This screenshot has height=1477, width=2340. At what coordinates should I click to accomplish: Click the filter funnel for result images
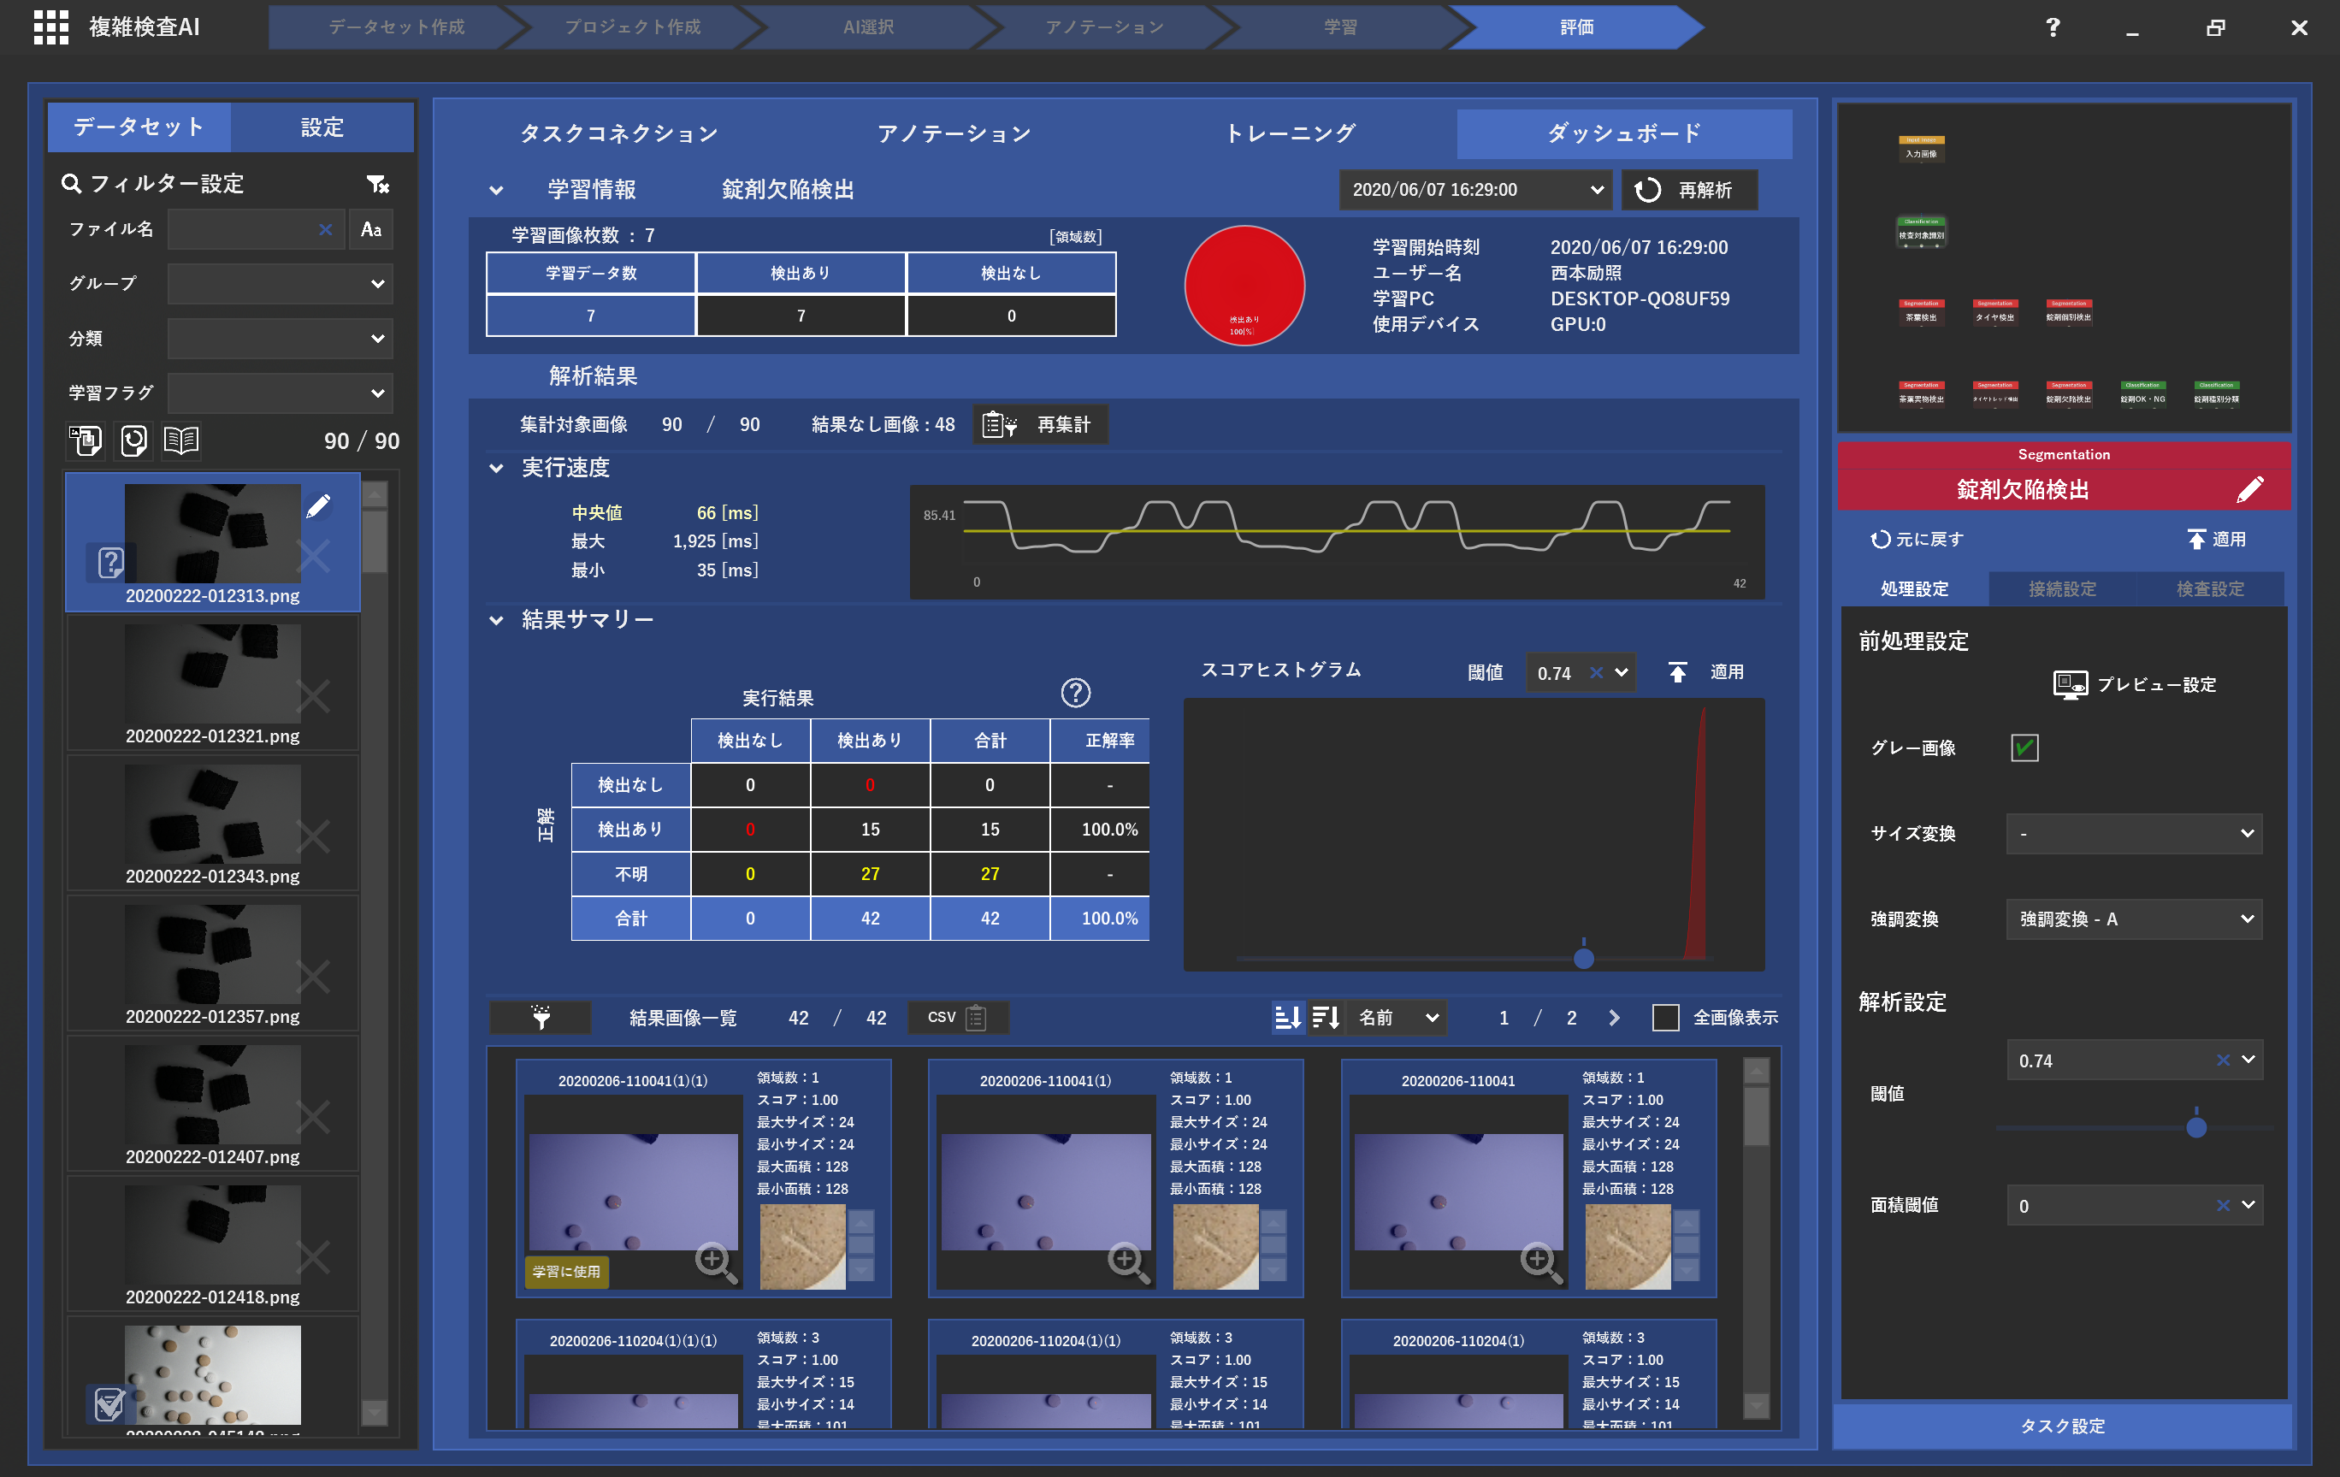pyautogui.click(x=541, y=1018)
